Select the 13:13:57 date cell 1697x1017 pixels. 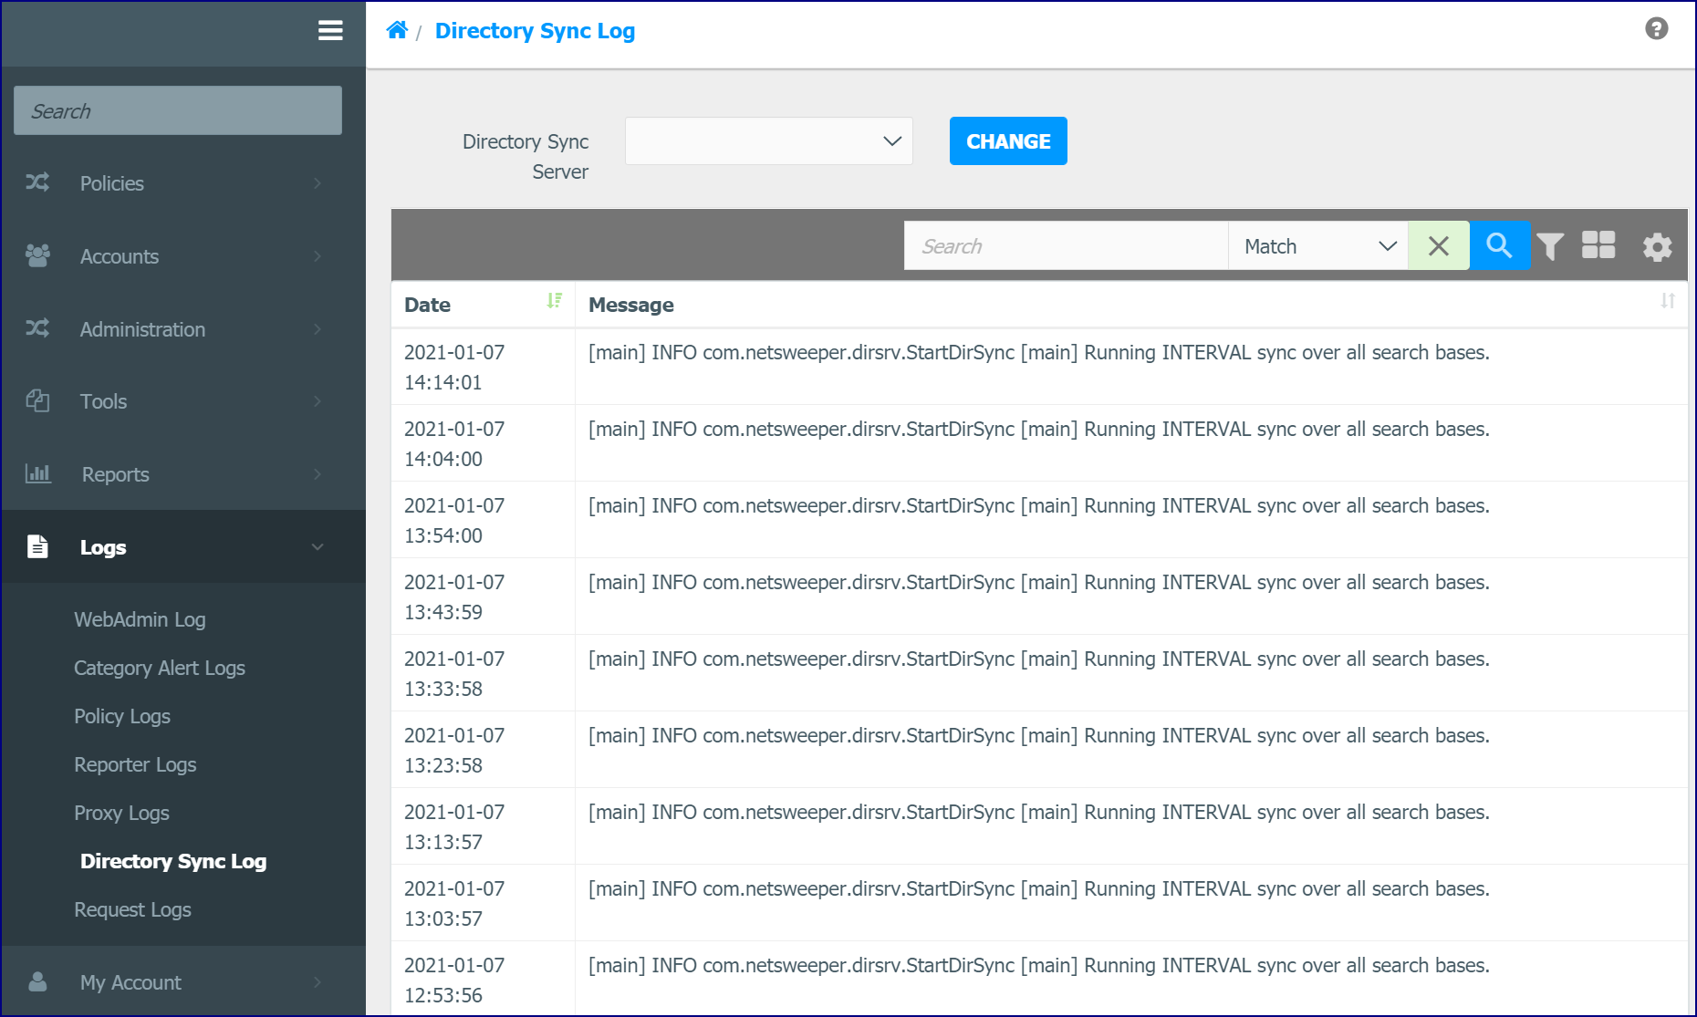484,826
